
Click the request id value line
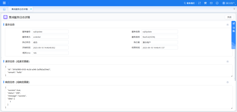(29, 69)
